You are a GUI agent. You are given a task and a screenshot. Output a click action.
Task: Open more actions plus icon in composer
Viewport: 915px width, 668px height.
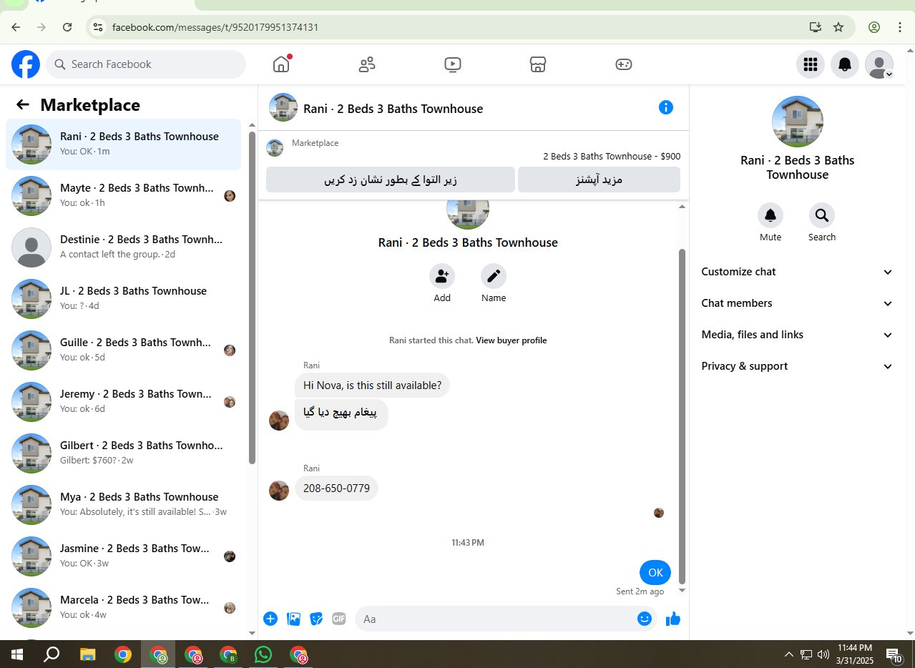tap(270, 619)
